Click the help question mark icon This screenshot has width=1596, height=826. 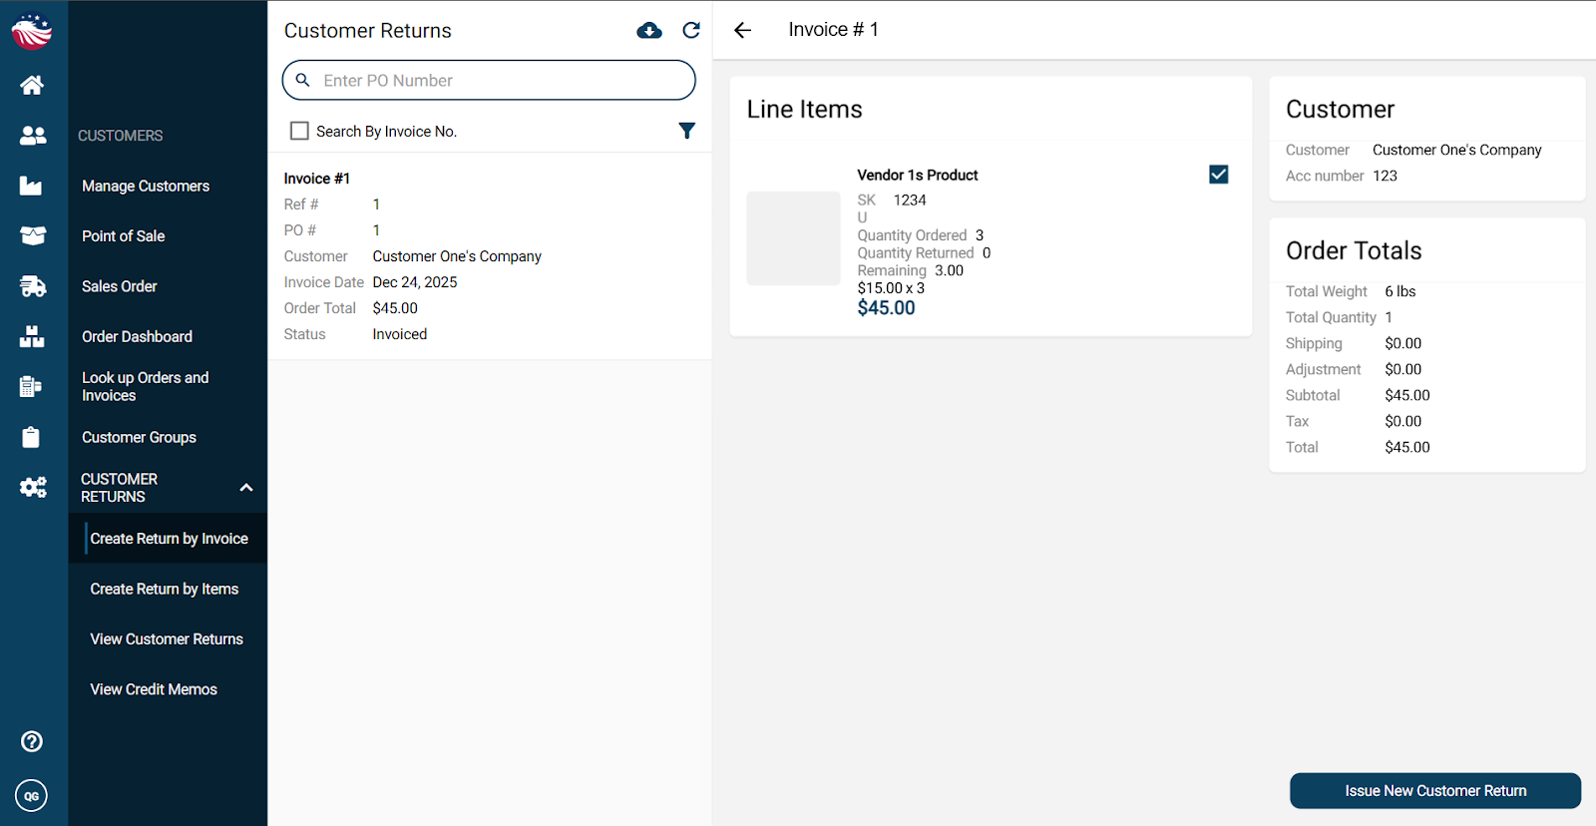32,741
